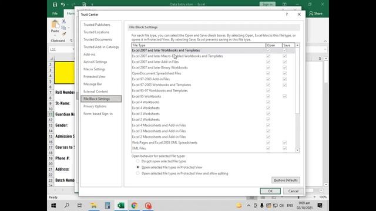Select Protected View and allow editing option
The height and width of the screenshot is (211, 376).
pos(137,173)
